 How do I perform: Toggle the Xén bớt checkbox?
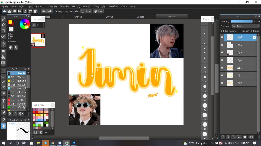tap(240, 31)
